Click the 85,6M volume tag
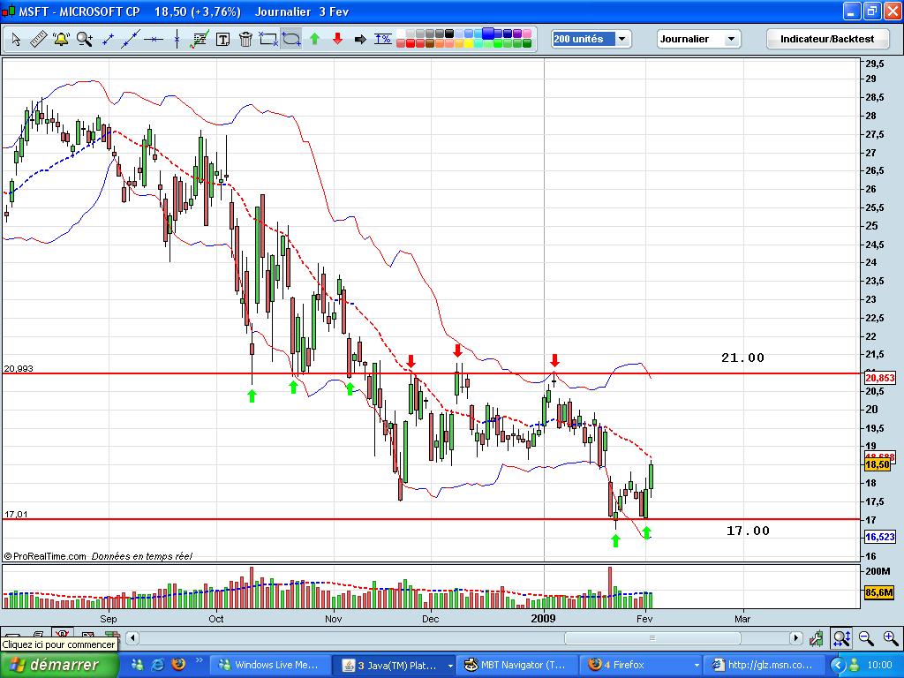This screenshot has width=904, height=678. click(879, 592)
